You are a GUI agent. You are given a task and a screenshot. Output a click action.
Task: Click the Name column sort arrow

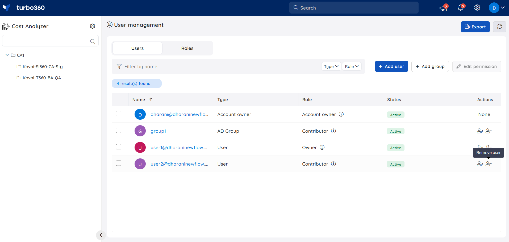(151, 99)
